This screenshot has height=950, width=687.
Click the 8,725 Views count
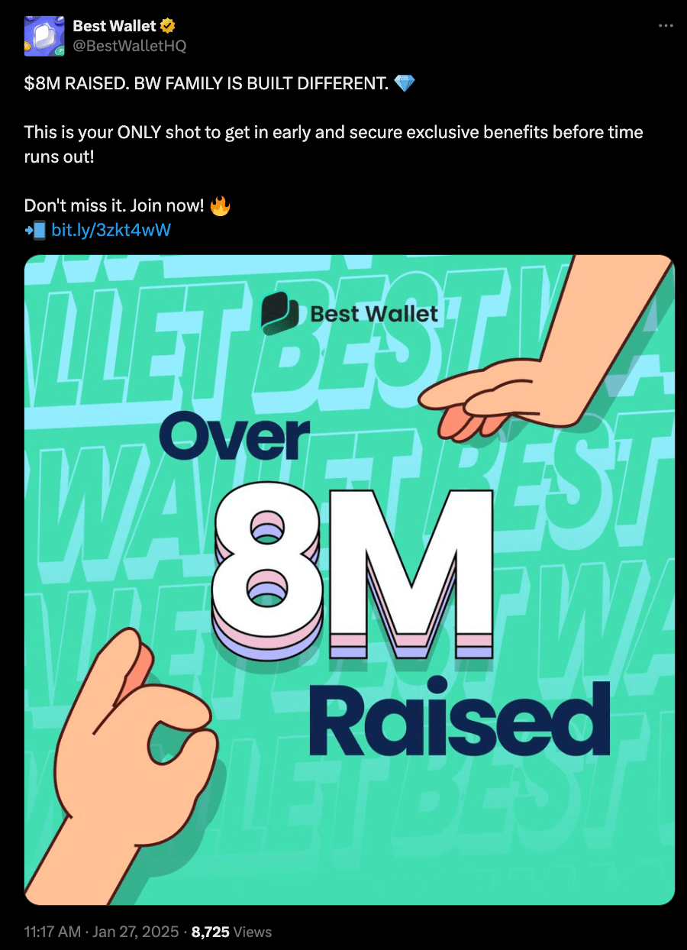tap(231, 932)
